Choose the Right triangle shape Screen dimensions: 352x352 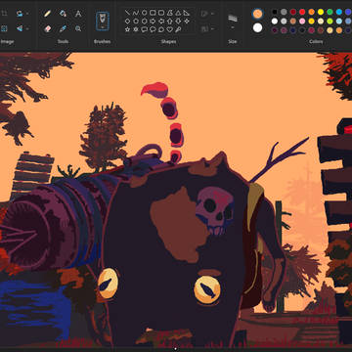[x=187, y=13]
